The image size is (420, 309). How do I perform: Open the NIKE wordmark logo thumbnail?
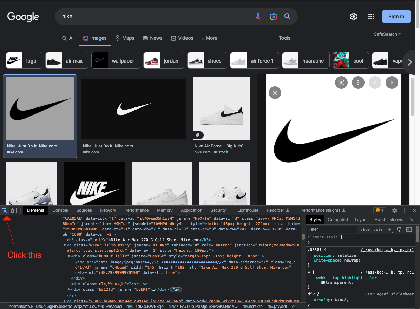94,184
